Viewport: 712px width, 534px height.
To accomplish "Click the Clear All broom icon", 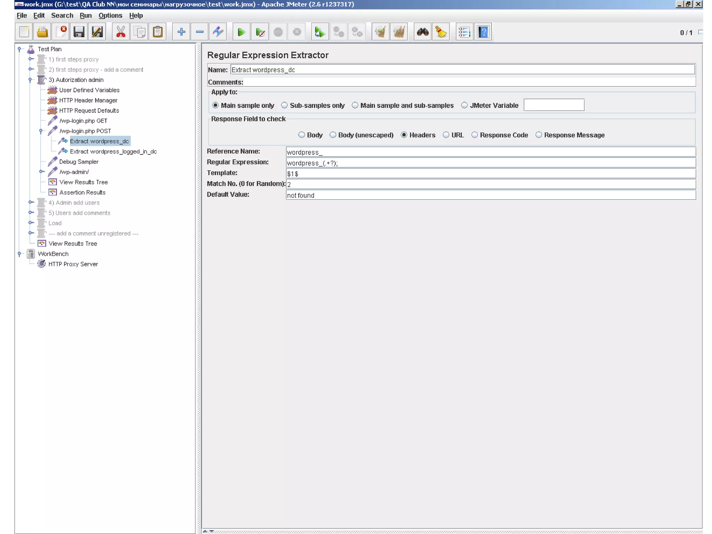I will click(399, 32).
